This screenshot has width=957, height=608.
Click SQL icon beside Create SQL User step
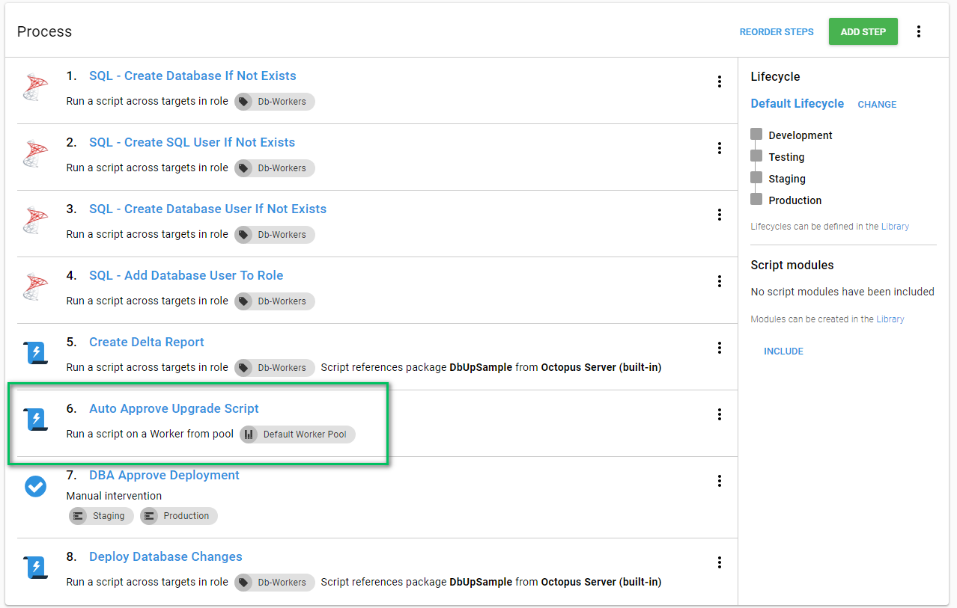click(x=35, y=154)
